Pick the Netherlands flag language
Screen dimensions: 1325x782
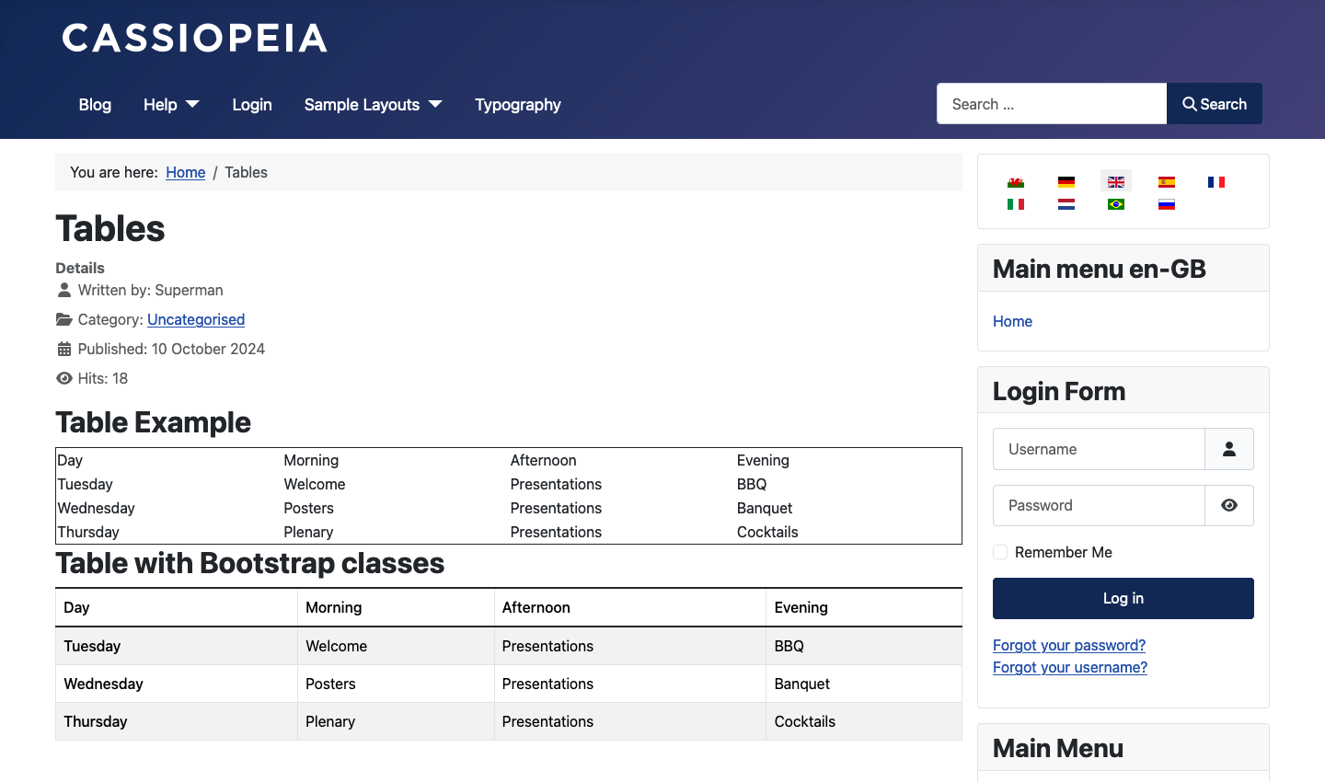pyautogui.click(x=1066, y=204)
